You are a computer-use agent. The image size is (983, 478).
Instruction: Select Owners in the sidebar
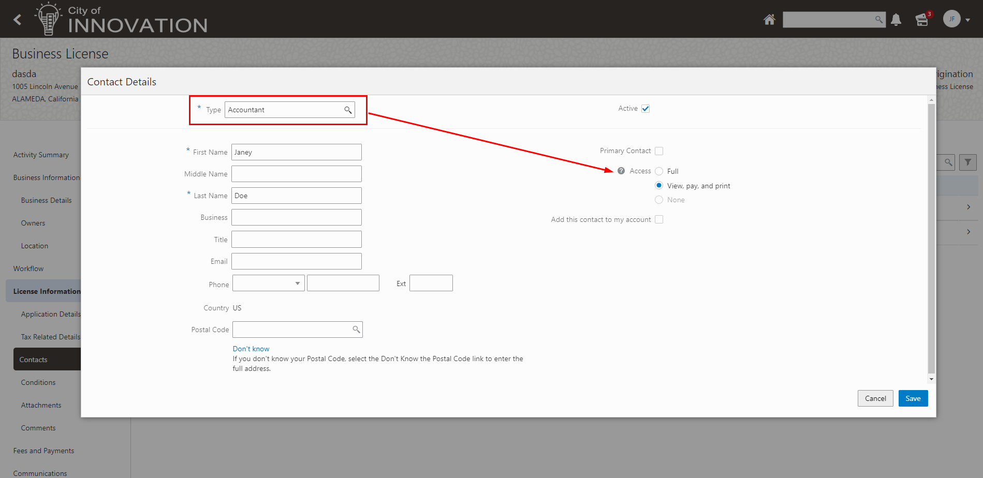tap(33, 223)
